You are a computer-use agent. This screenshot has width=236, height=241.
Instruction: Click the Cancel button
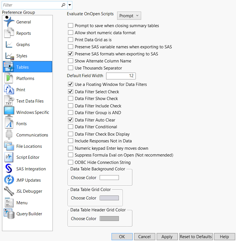point(145,236)
